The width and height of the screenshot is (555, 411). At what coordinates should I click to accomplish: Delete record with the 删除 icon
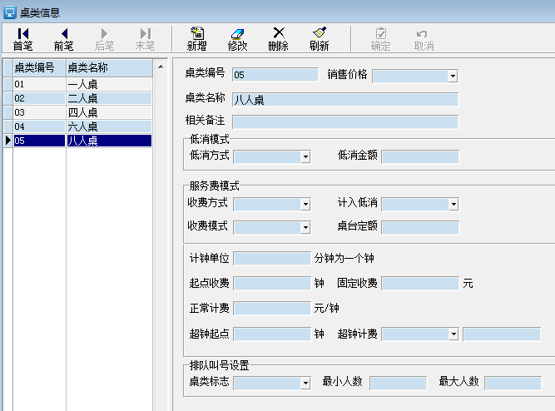[278, 38]
